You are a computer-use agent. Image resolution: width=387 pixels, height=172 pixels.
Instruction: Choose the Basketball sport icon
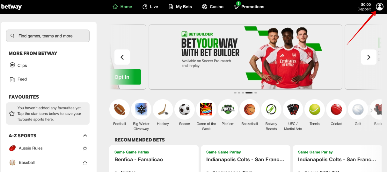[250, 110]
